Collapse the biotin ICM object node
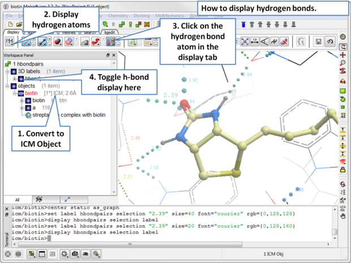This screenshot has width=351, height=263. coord(14,93)
